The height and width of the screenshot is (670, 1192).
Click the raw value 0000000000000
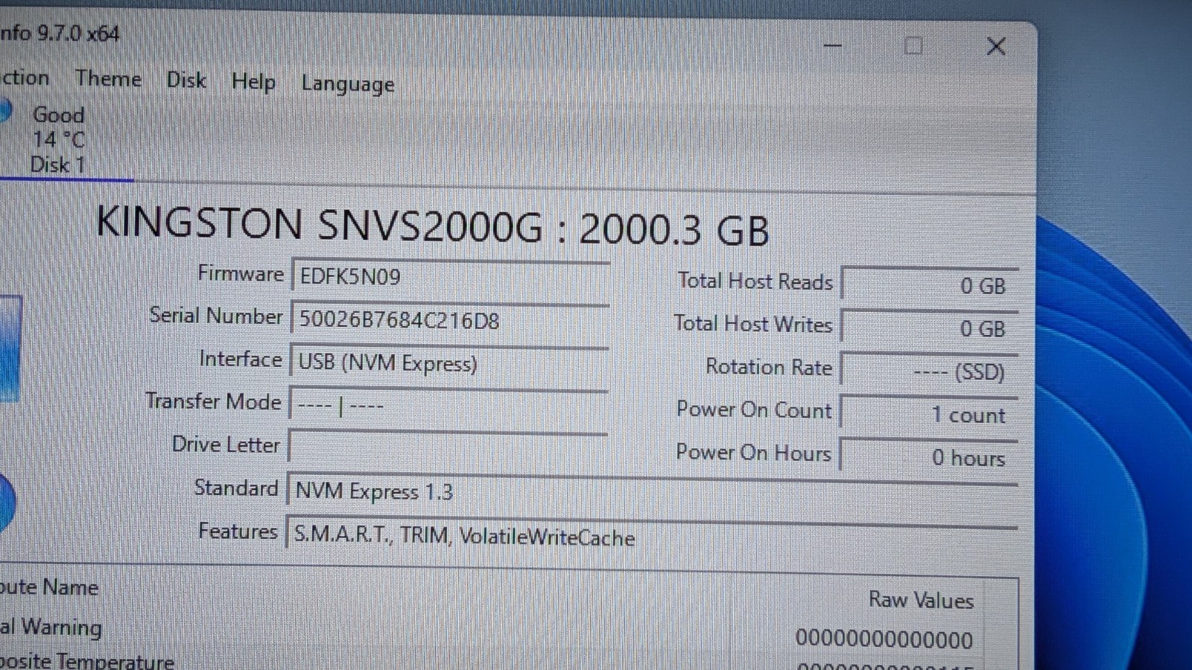click(x=884, y=639)
